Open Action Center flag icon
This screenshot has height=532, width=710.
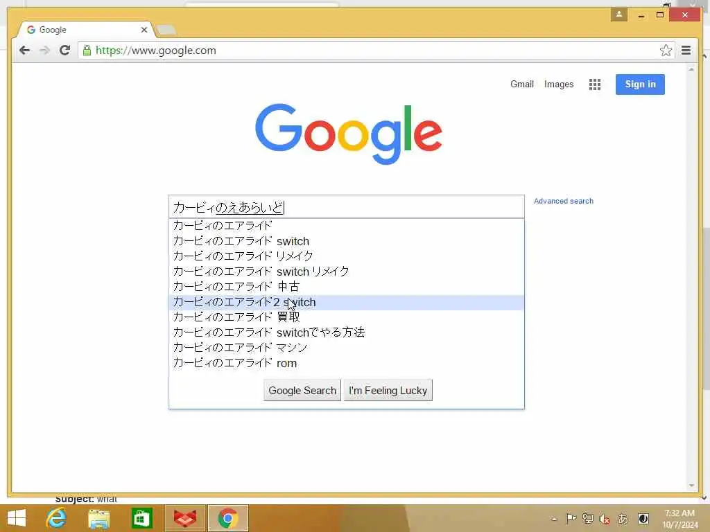click(571, 518)
